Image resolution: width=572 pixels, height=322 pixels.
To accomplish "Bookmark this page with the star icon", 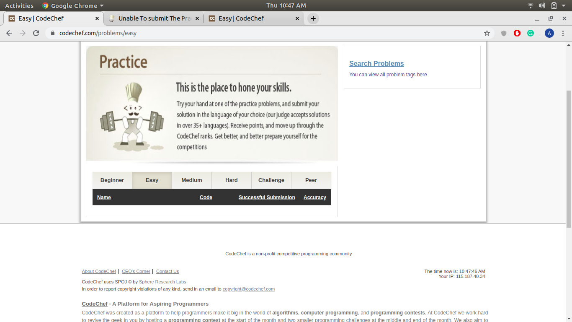I will [487, 33].
